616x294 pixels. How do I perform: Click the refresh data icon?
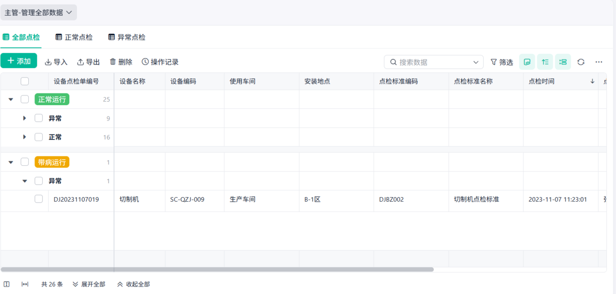coord(581,62)
